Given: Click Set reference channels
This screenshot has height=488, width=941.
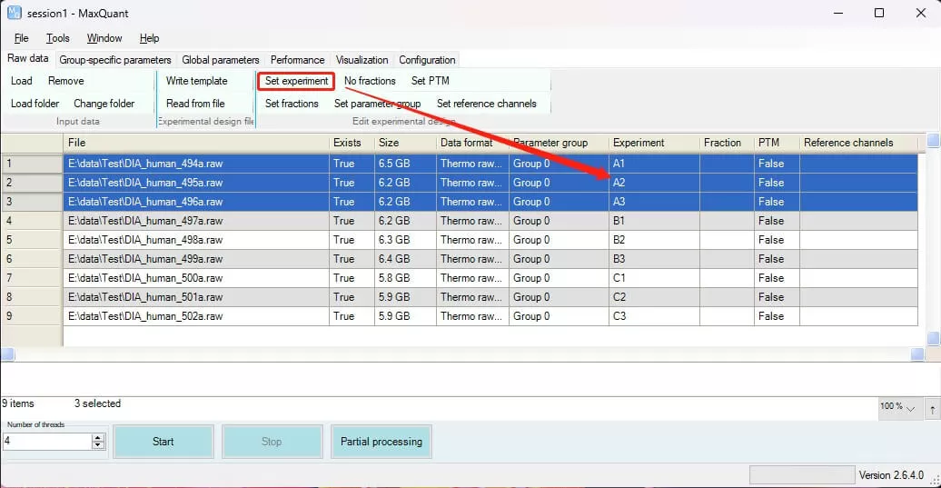Looking at the screenshot, I should [x=486, y=104].
